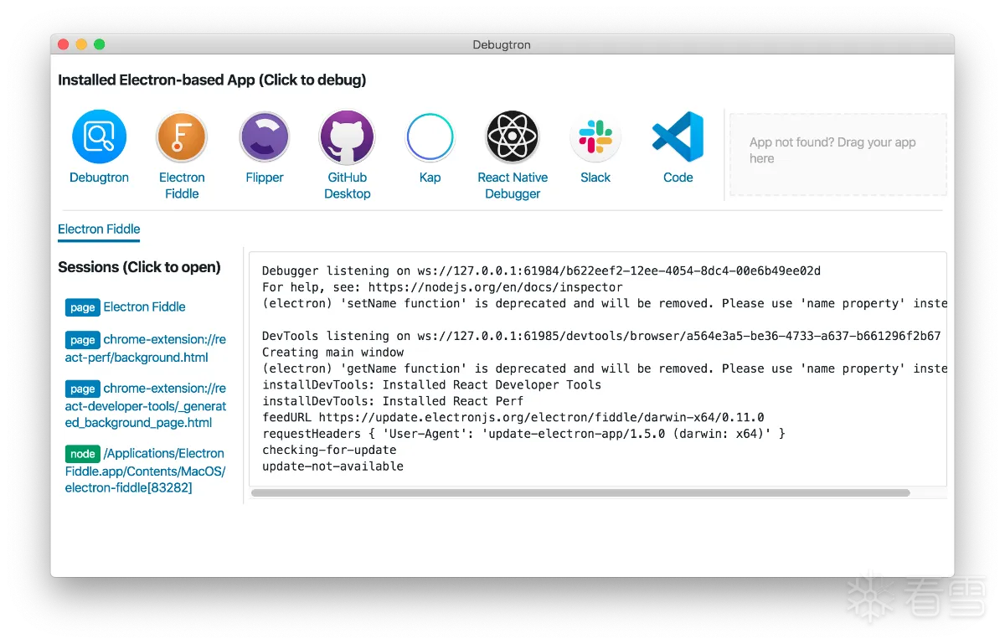Click the Code label text
Image resolution: width=1005 pixels, height=644 pixels.
point(678,178)
